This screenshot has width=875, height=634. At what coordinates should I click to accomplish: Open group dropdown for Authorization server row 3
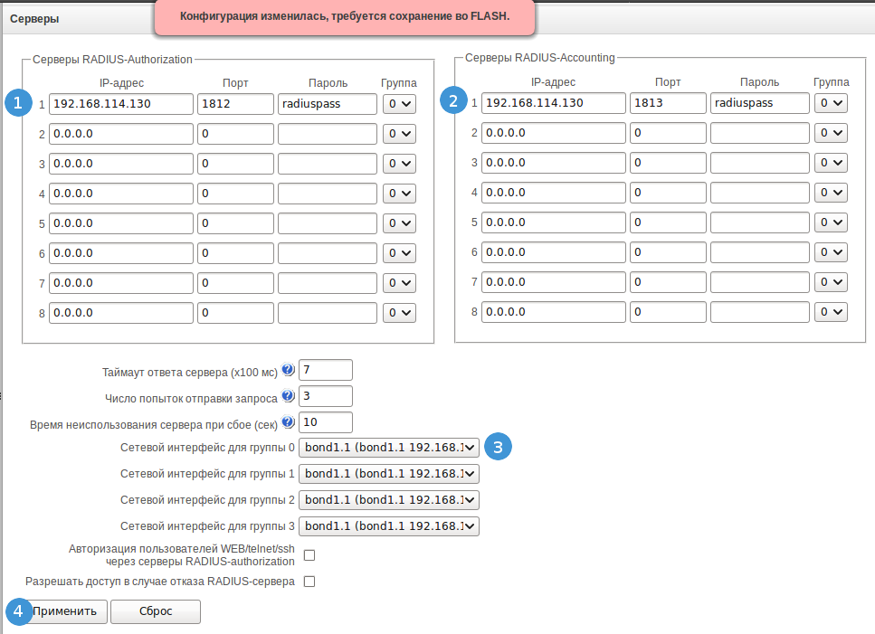[399, 164]
